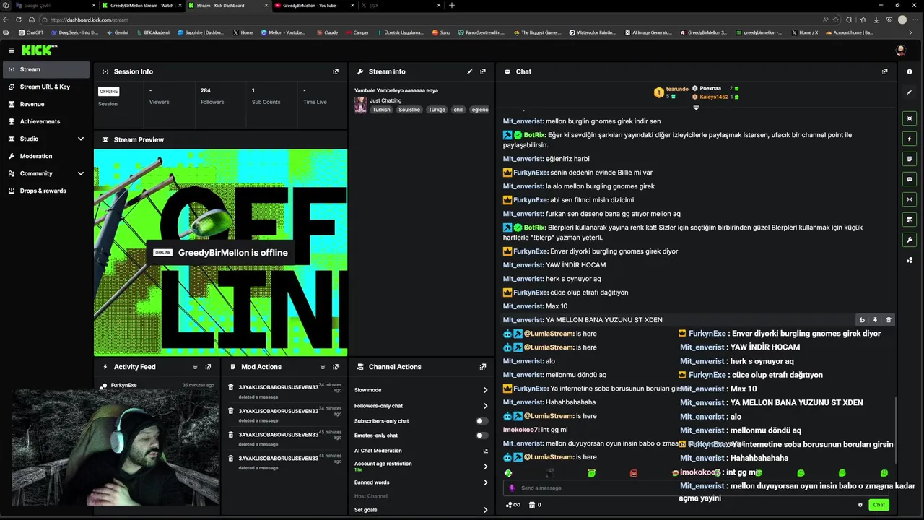Open the Slow mode options

(x=421, y=390)
